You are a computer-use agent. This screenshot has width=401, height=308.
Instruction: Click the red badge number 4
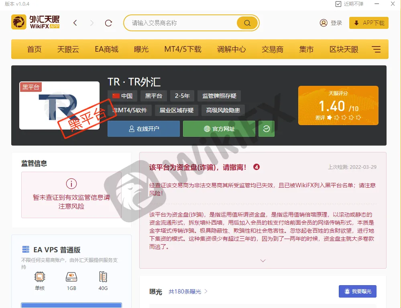click(x=256, y=167)
